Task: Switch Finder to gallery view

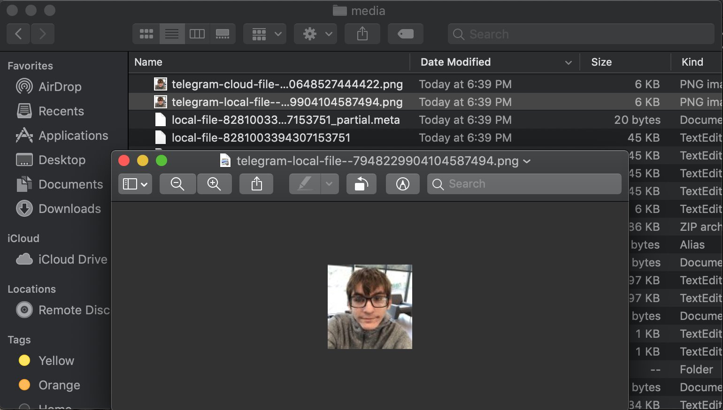Action: click(x=223, y=34)
